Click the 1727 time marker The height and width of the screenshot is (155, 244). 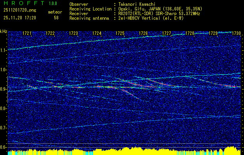point(166,33)
